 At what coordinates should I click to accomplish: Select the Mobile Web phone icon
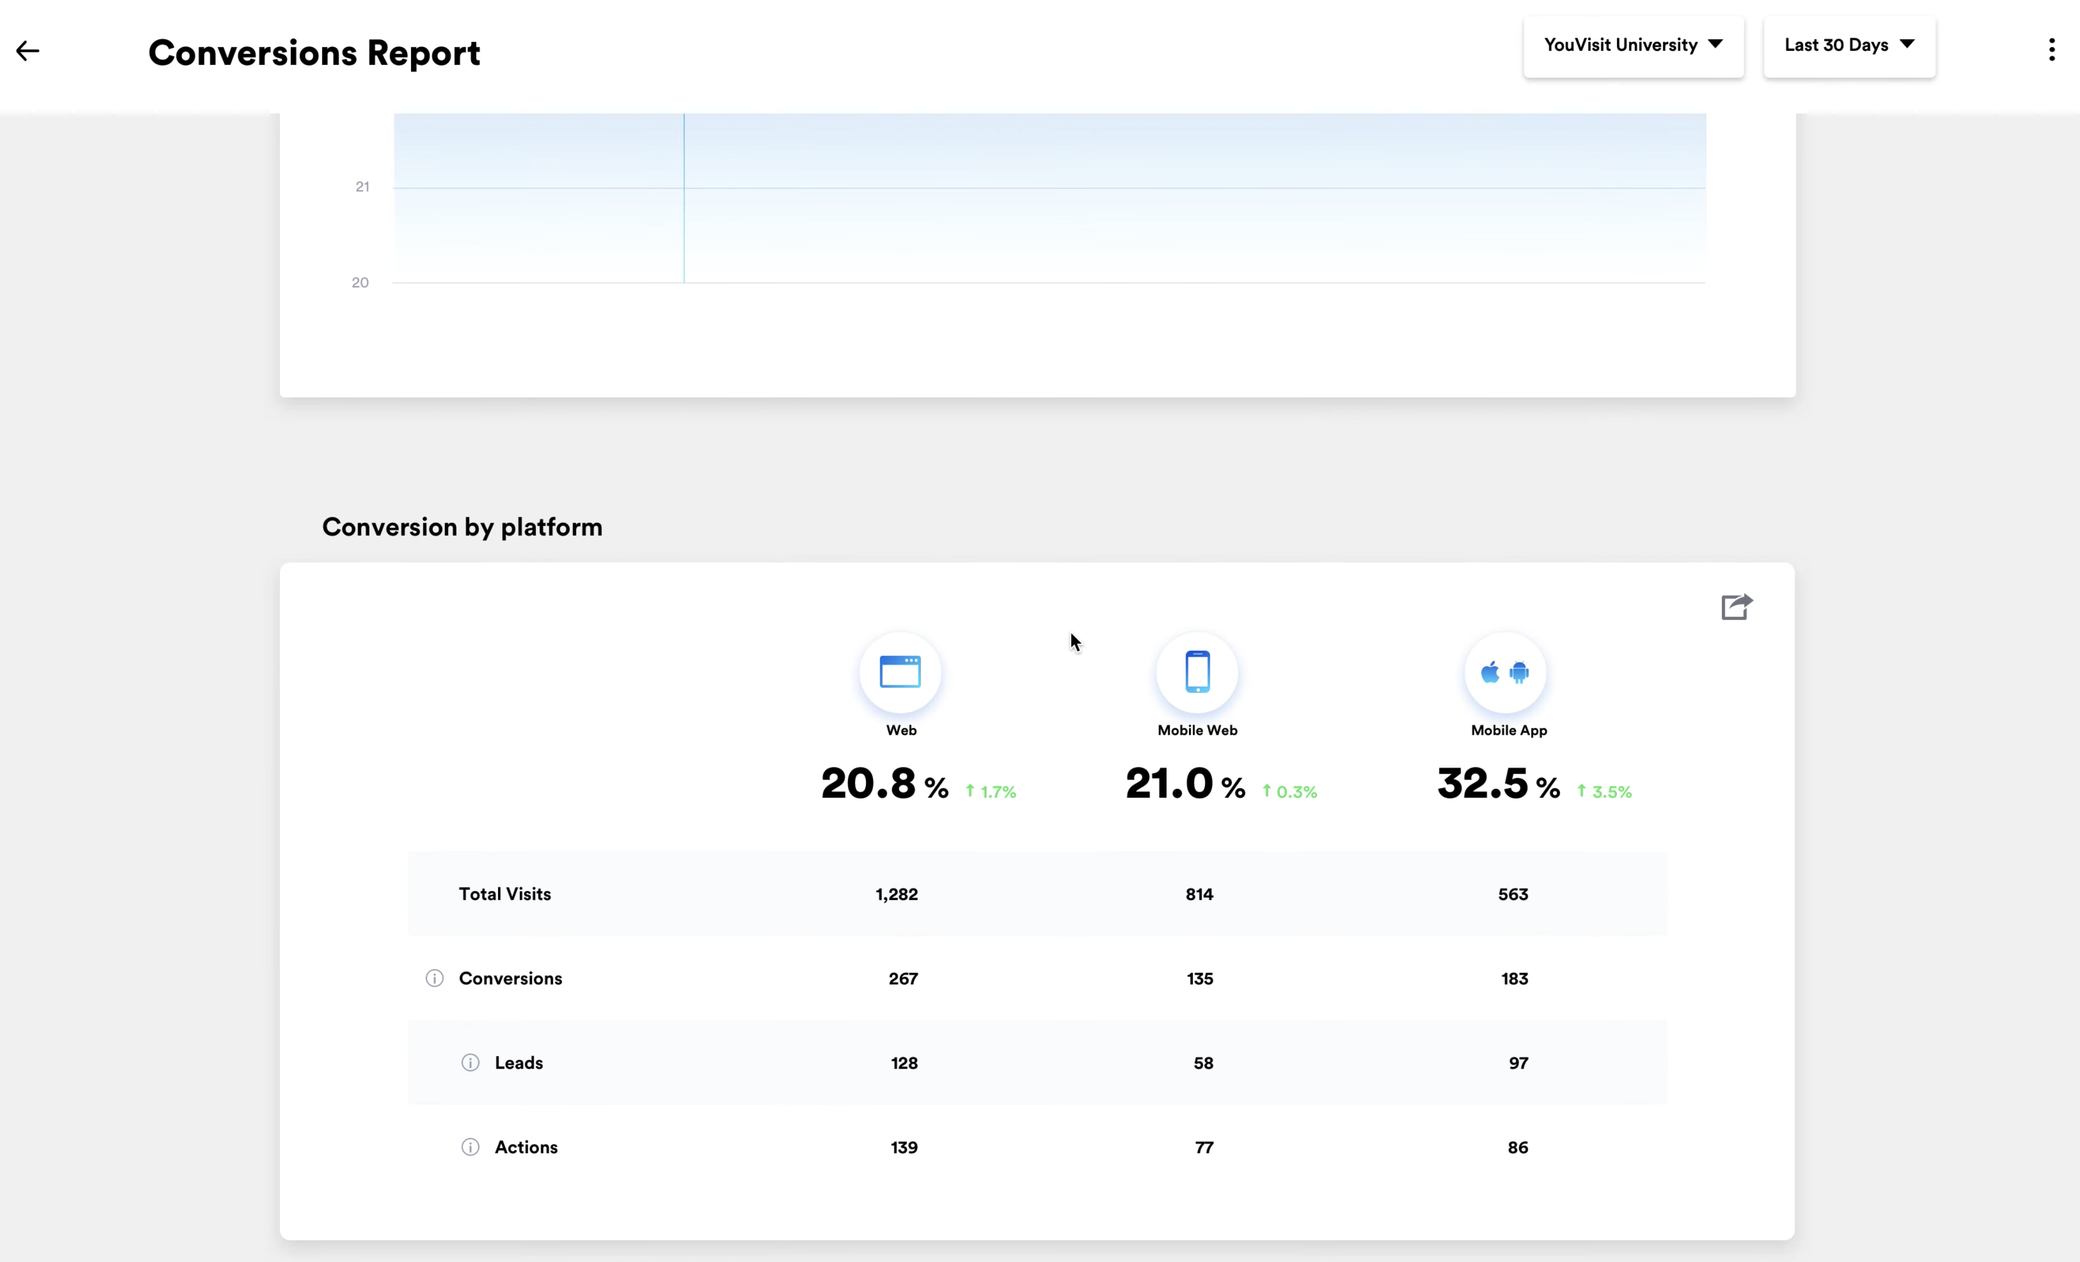coord(1197,673)
